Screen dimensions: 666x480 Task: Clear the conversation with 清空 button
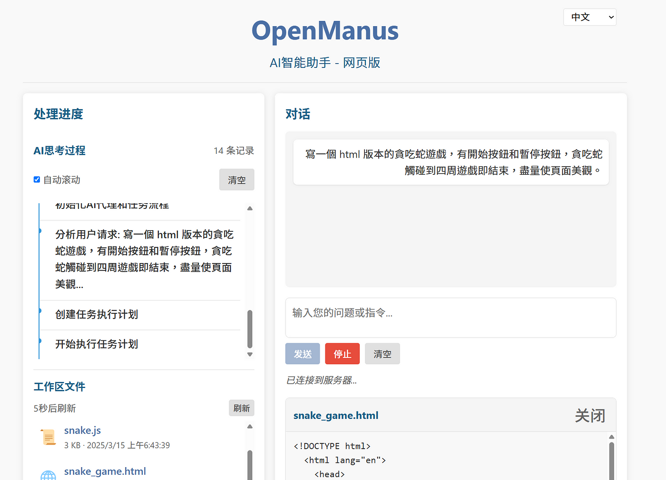[x=382, y=354]
